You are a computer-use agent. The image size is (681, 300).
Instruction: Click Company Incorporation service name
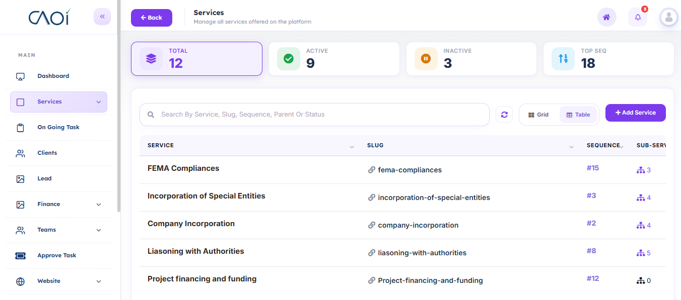coord(191,224)
